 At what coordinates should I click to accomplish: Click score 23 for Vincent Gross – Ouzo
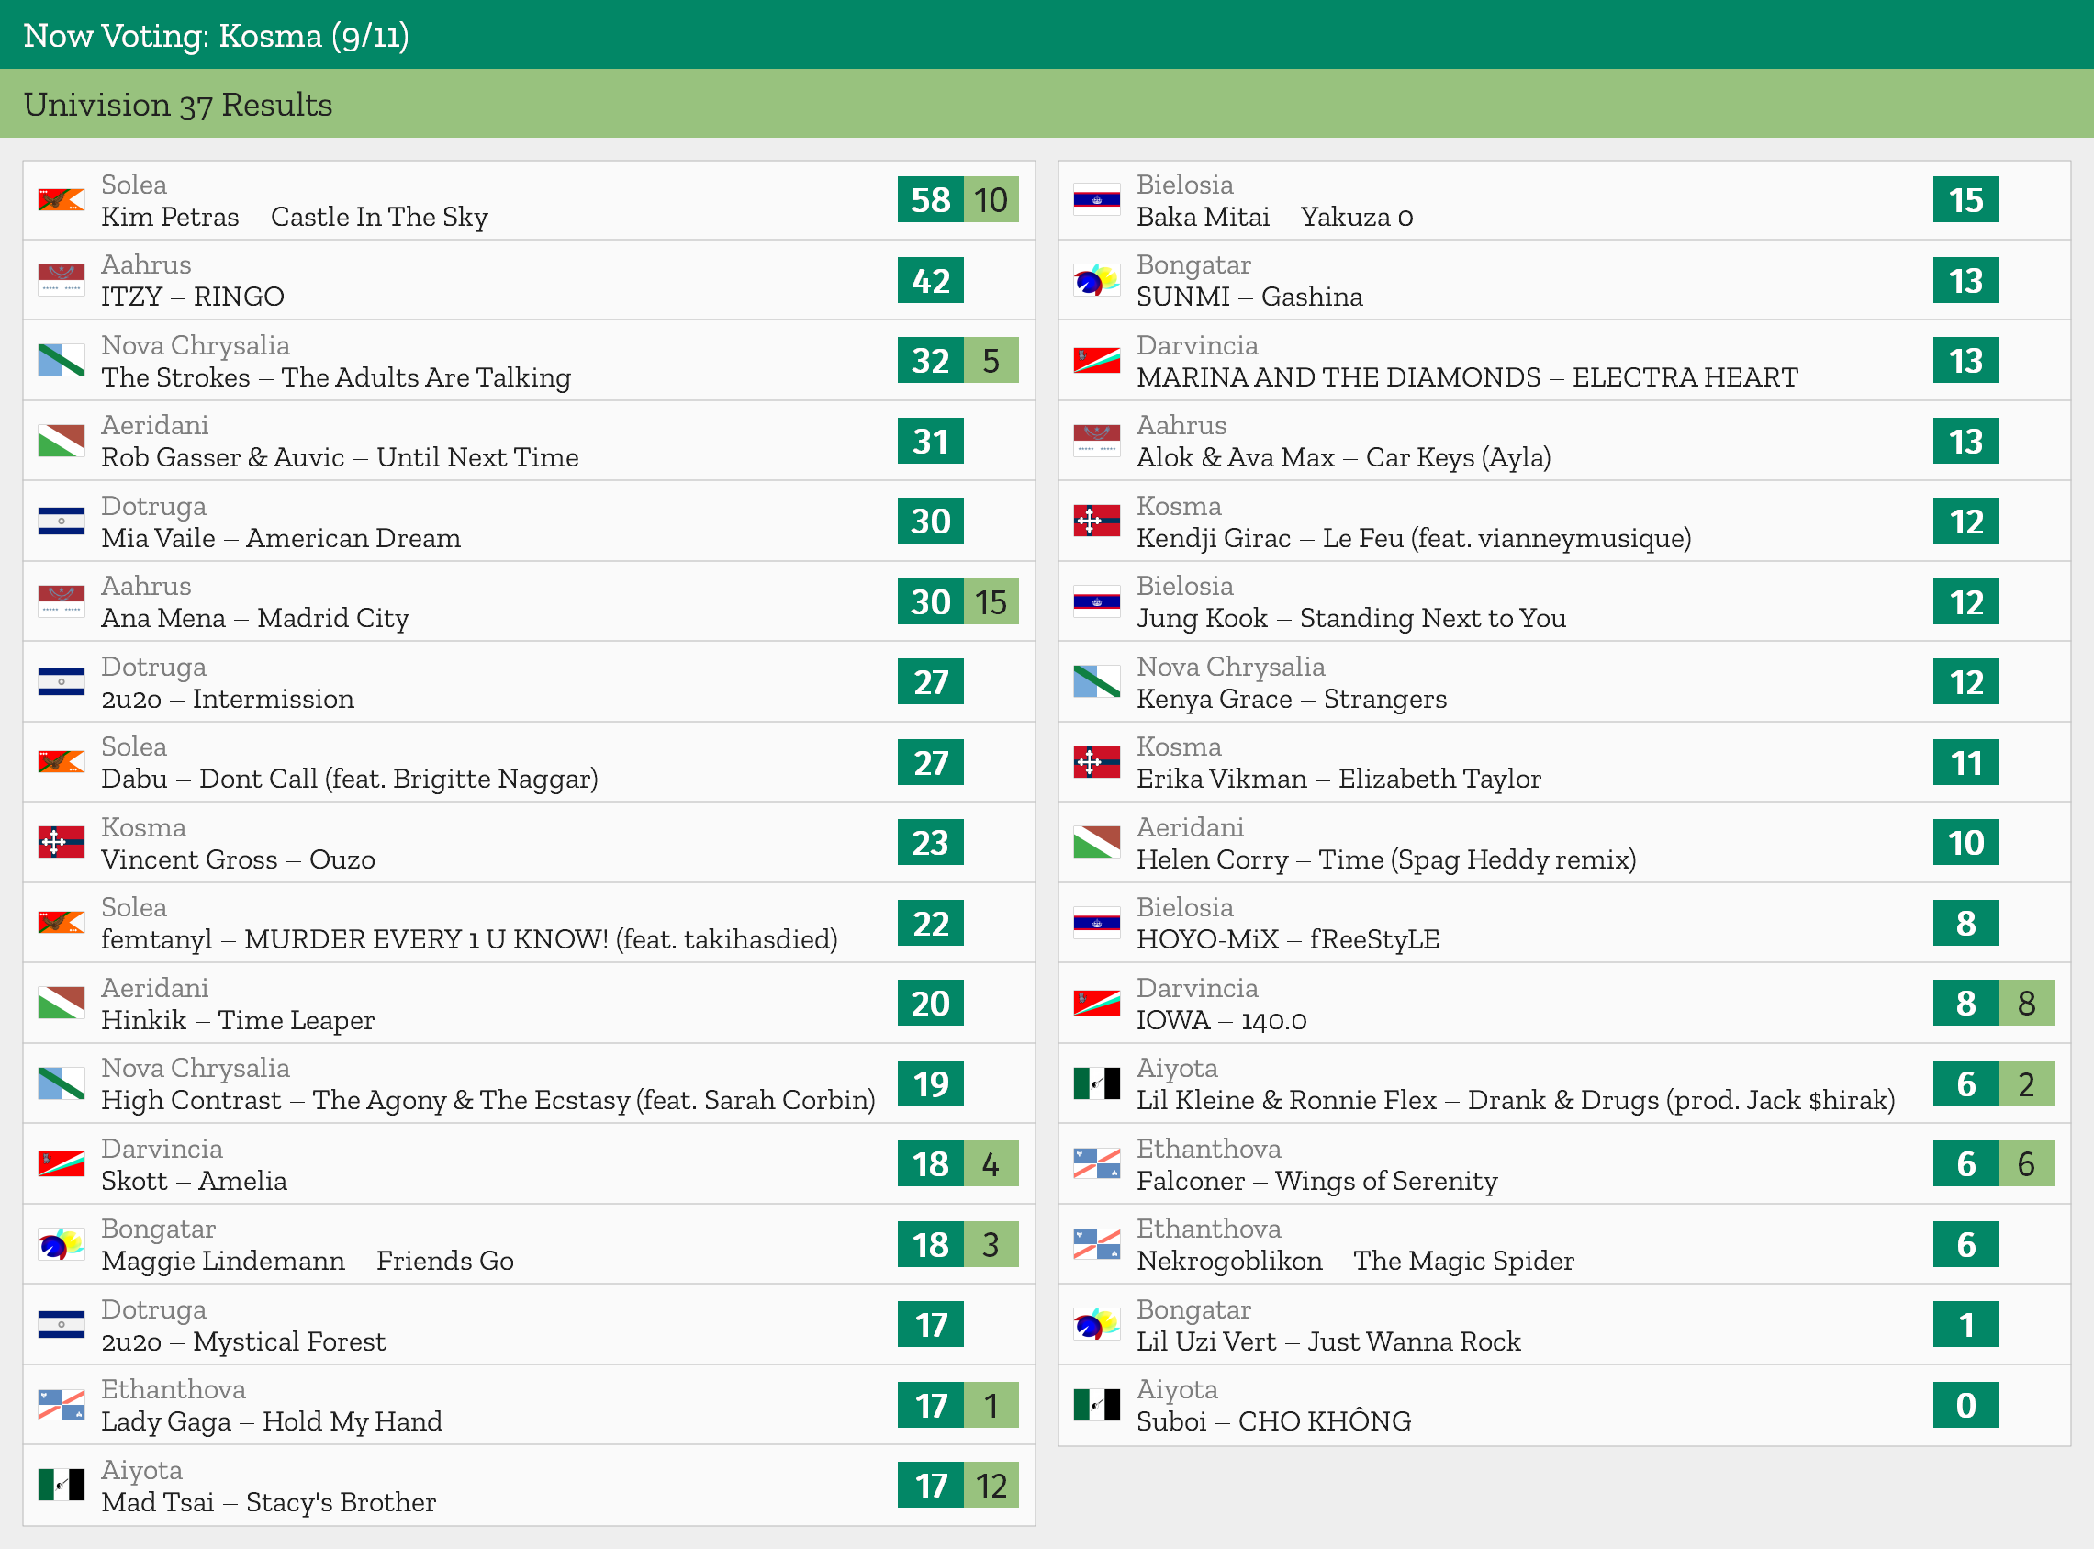click(x=931, y=842)
